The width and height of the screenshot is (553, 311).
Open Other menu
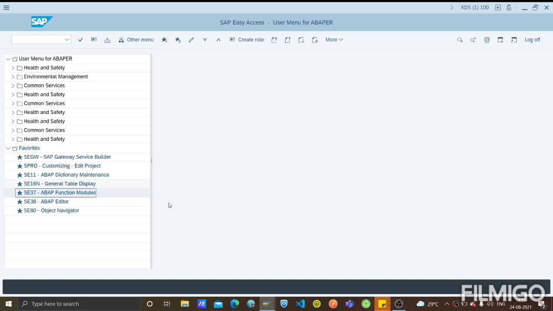pos(136,40)
